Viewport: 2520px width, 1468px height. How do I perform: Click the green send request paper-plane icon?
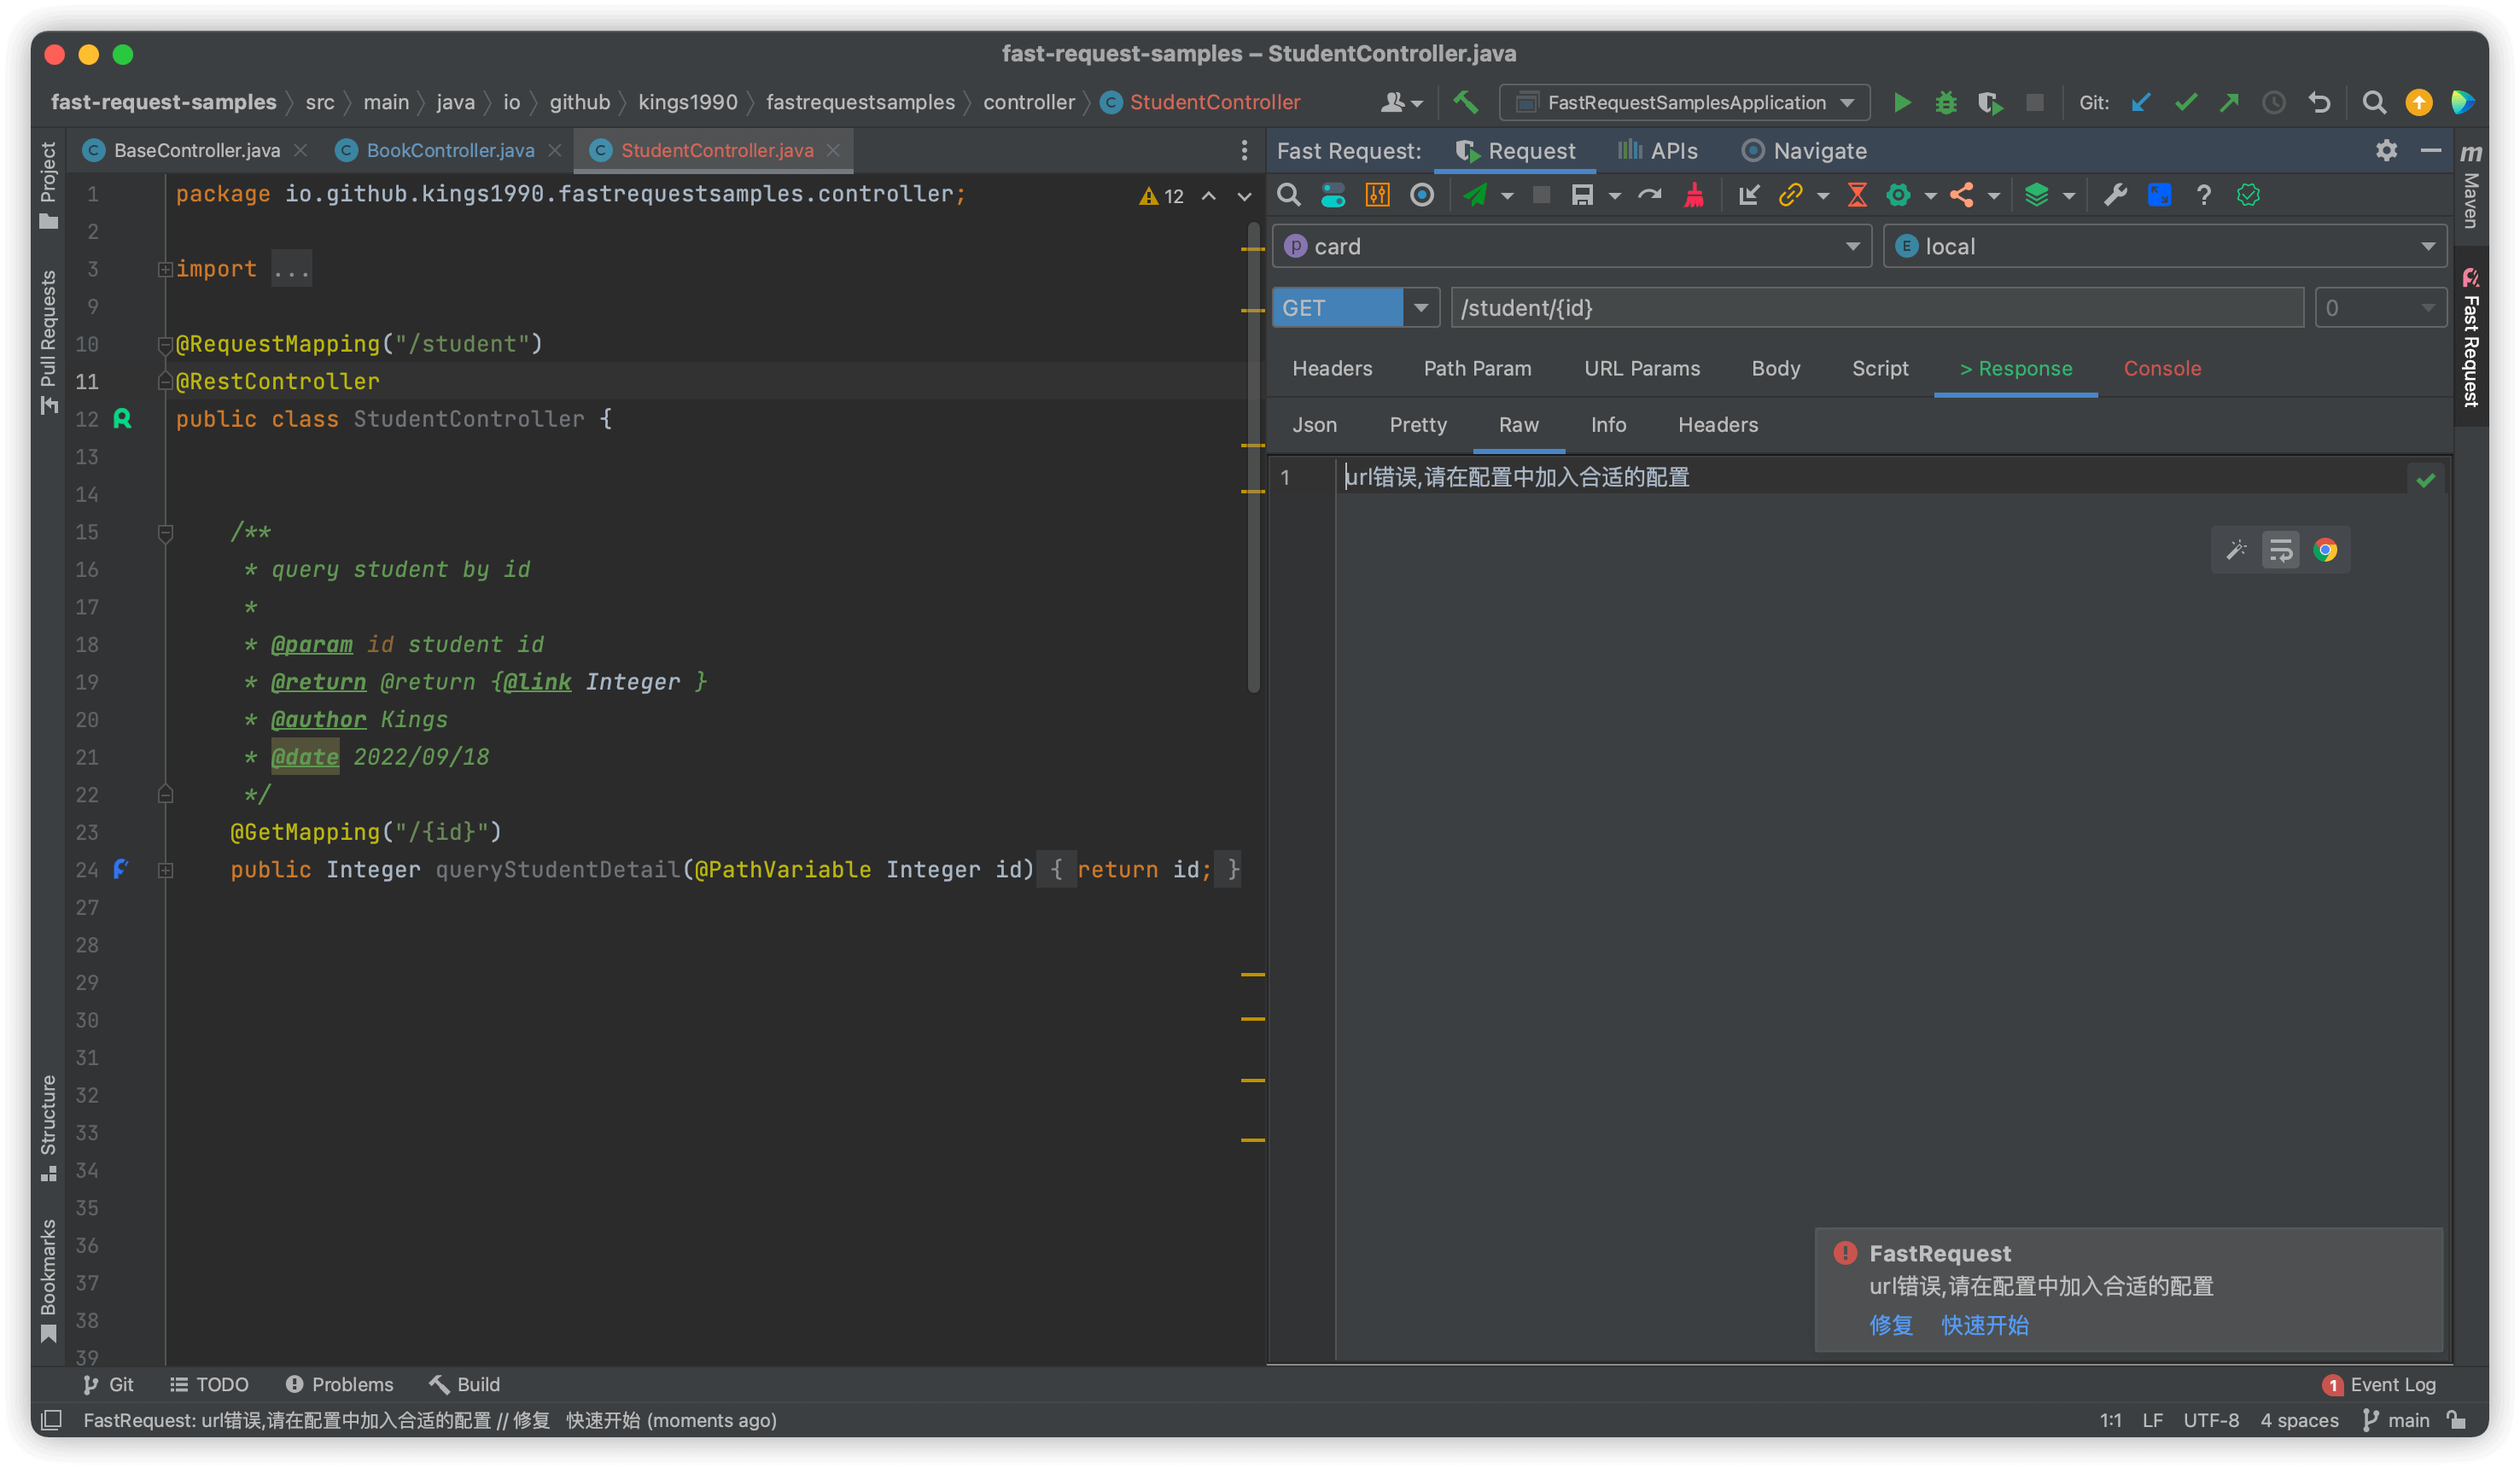click(x=1475, y=195)
